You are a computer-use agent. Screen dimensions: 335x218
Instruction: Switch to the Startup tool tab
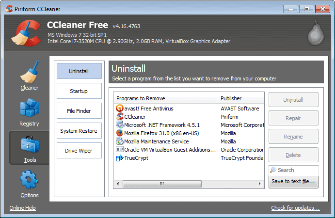pyautogui.click(x=79, y=91)
